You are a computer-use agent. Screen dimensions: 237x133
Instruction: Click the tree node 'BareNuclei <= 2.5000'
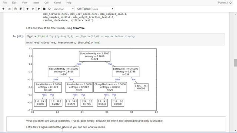pyautogui.click(x=126, y=72)
